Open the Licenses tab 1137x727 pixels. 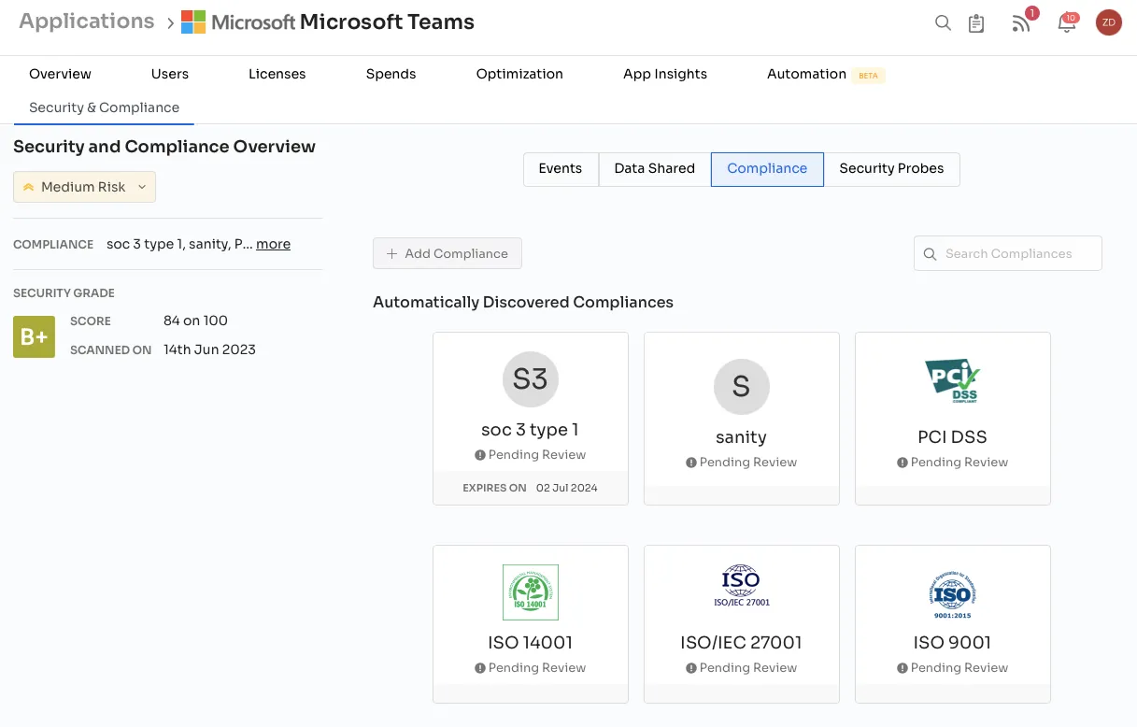[x=277, y=74]
